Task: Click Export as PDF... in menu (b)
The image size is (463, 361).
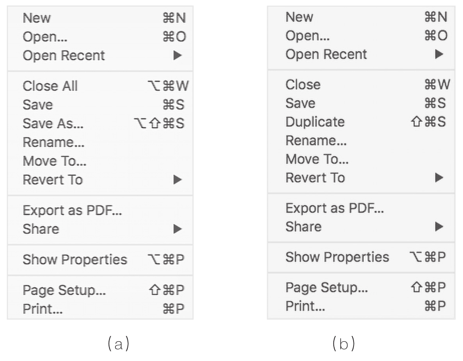Action: [335, 208]
